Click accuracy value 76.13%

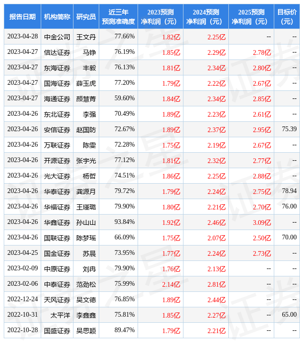point(124,67)
